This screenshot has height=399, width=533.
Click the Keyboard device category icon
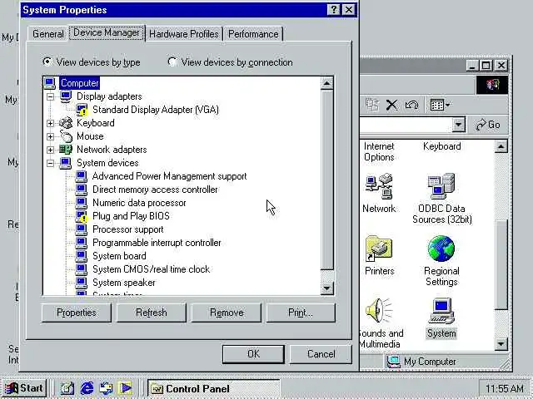coord(66,123)
